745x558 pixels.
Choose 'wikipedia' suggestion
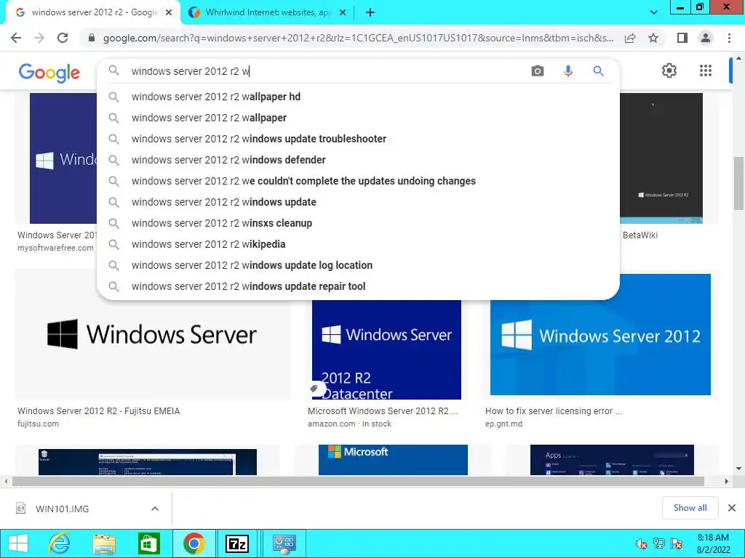pos(358,244)
